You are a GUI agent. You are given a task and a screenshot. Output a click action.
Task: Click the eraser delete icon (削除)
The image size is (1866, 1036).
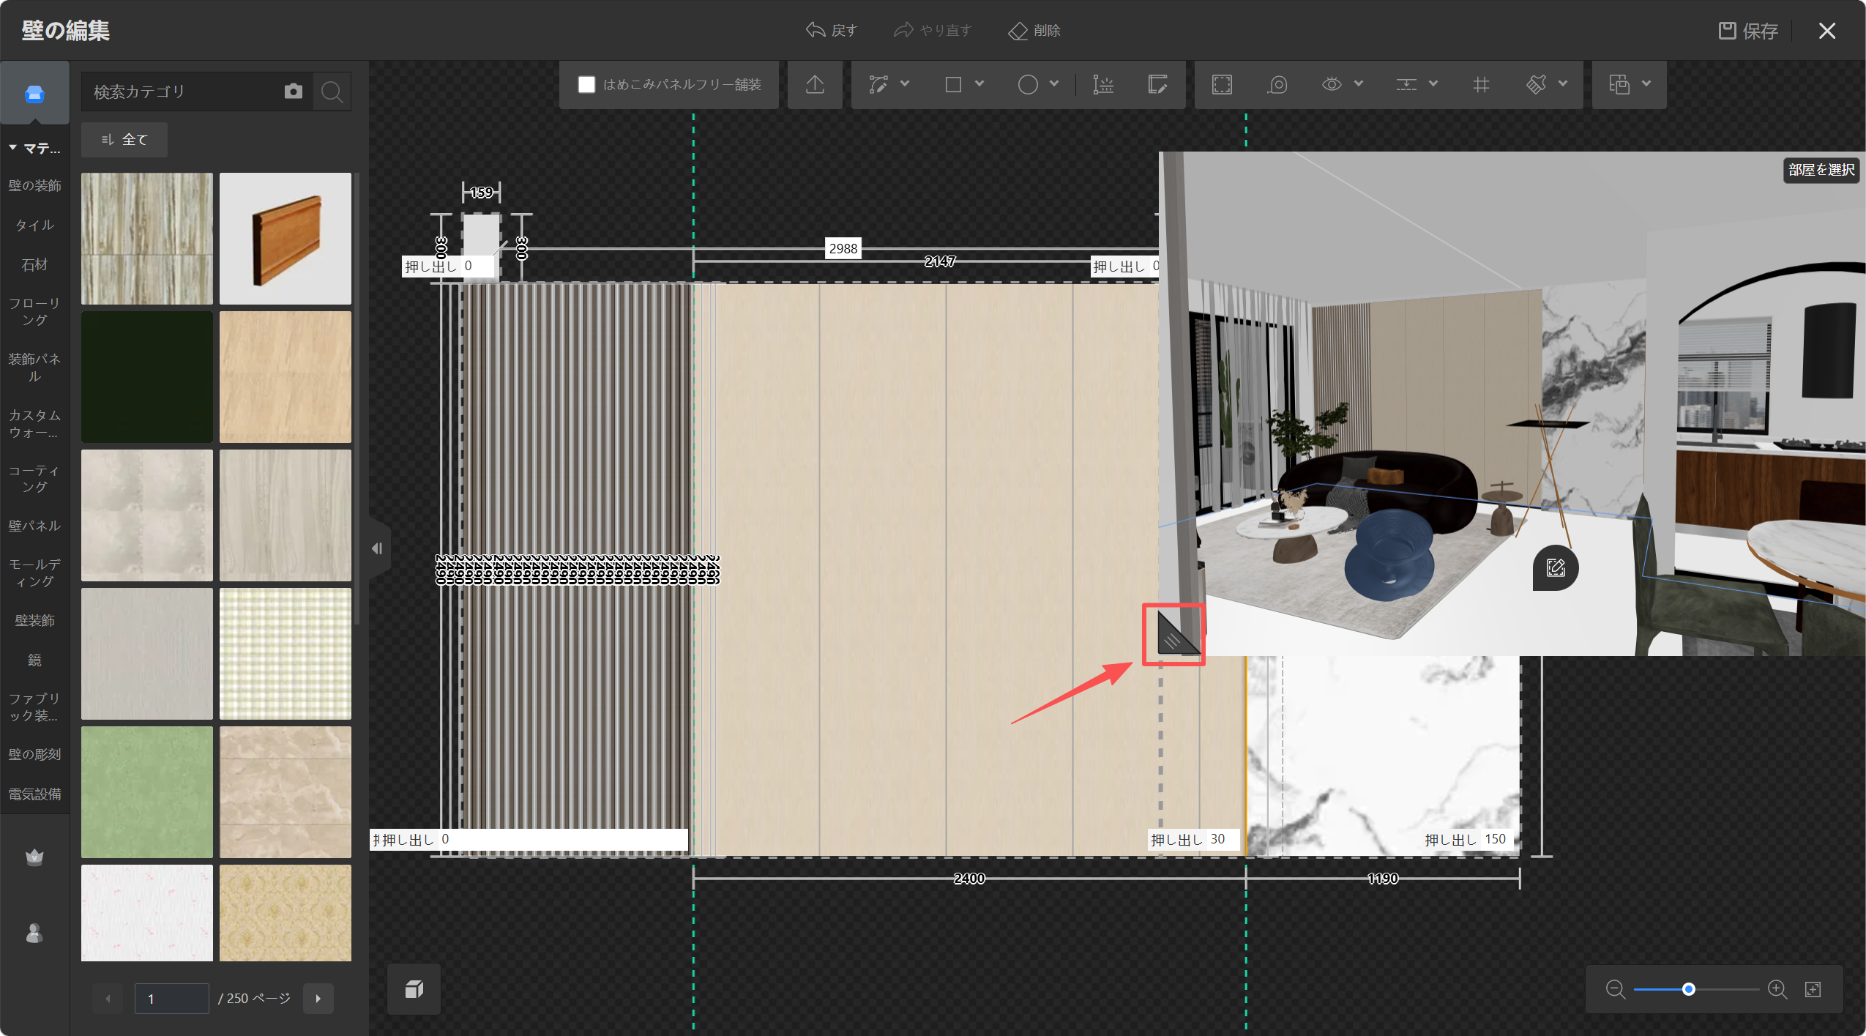coord(1018,31)
